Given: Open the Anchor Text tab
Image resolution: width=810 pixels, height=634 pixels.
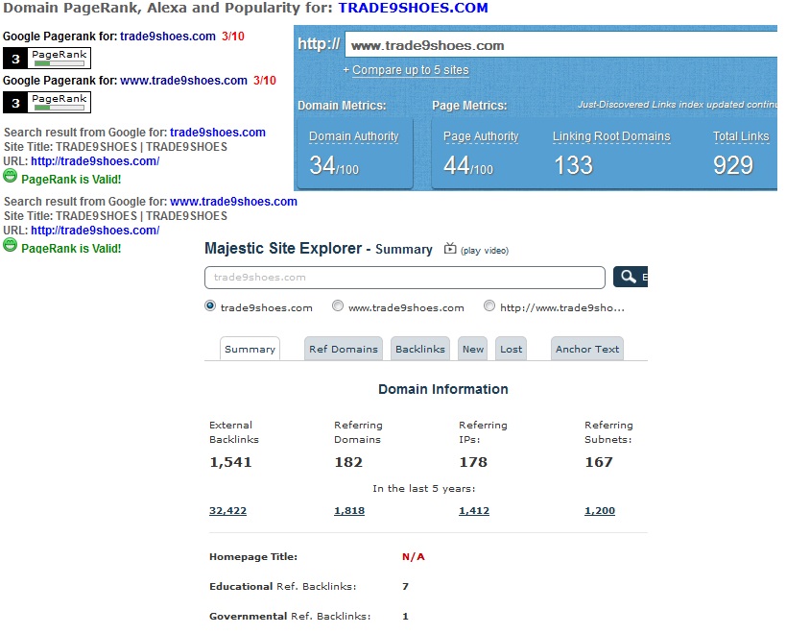Looking at the screenshot, I should click(x=587, y=349).
